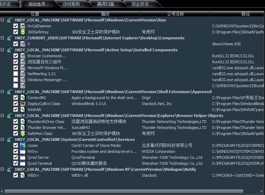Image resolution: width=265 pixels, height=195 pixels.
Task: Click the registry icon of the Shell Extensions\Approved key
Action: [10, 92]
